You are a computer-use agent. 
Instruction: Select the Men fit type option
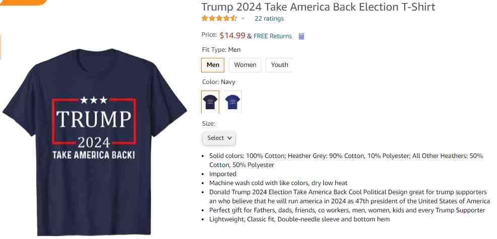(x=213, y=65)
